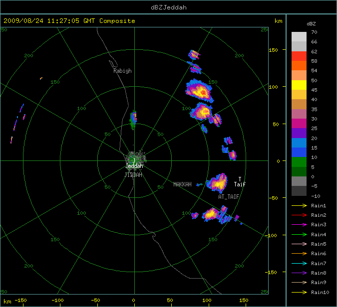Choose the green Rain4 arrow

tap(299, 235)
